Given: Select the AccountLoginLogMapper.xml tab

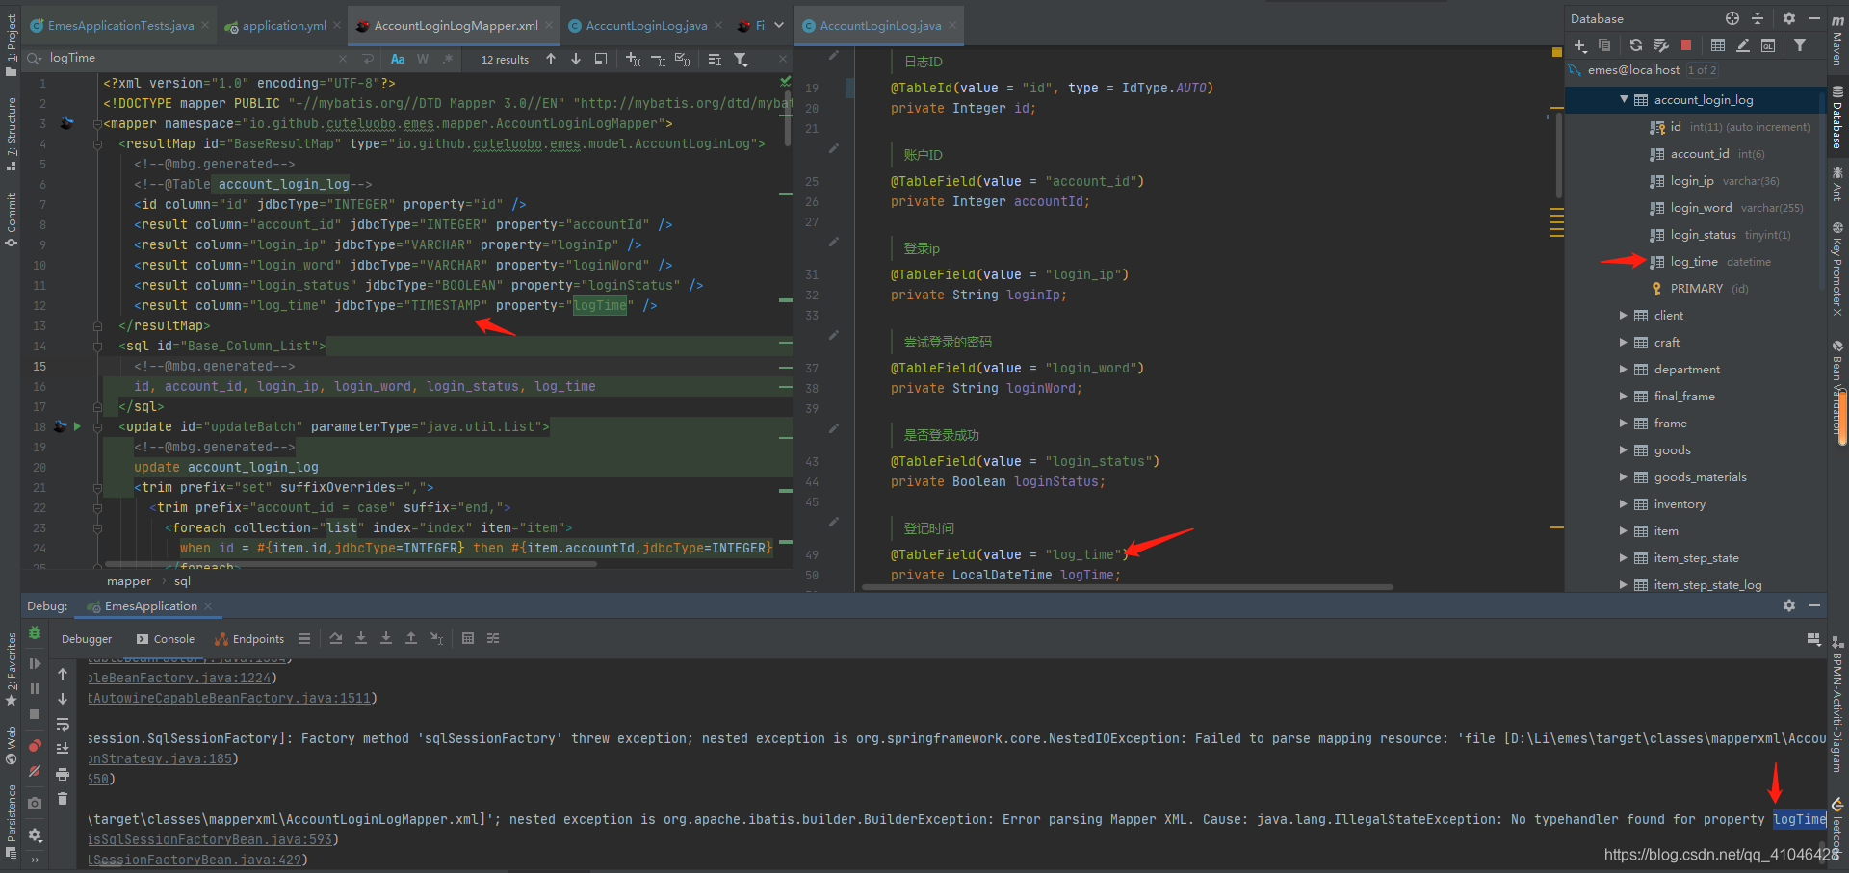Looking at the screenshot, I should click(455, 26).
